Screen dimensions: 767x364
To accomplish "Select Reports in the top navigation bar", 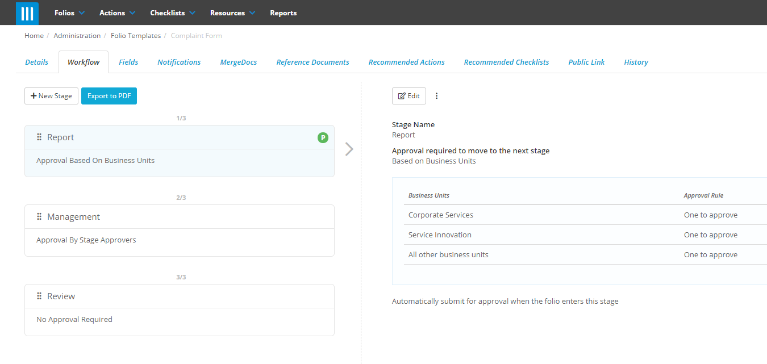I will point(283,12).
